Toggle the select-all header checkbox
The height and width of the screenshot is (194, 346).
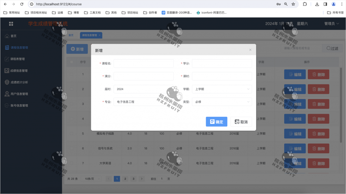coord(72,62)
